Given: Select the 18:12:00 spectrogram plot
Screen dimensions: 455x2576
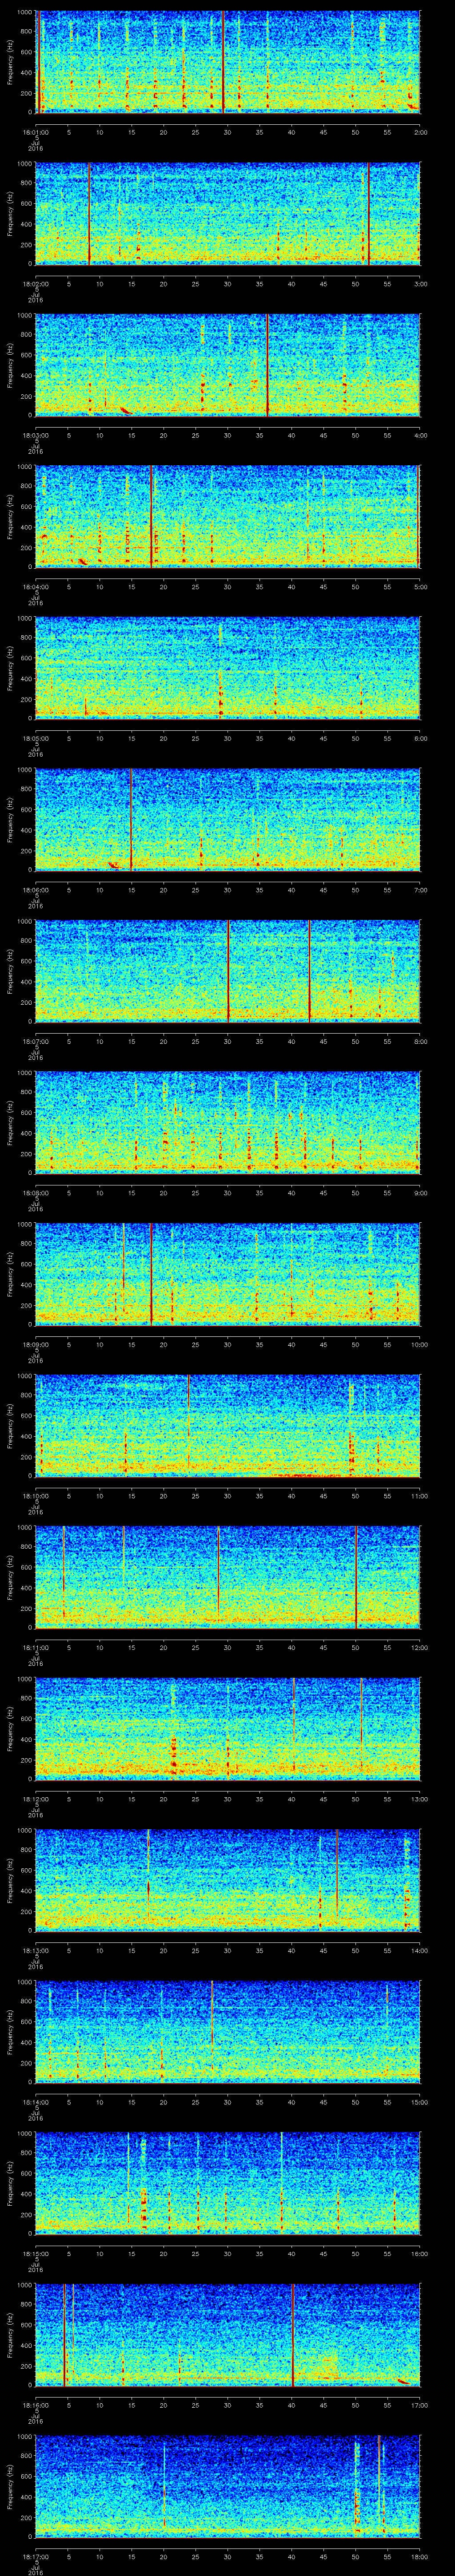Looking at the screenshot, I should tap(228, 1729).
